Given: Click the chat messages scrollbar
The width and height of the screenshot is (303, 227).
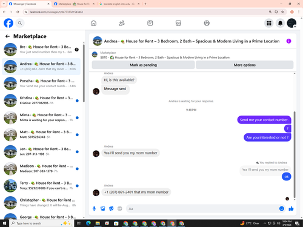Looking at the screenshot, I should tap(295, 154).
